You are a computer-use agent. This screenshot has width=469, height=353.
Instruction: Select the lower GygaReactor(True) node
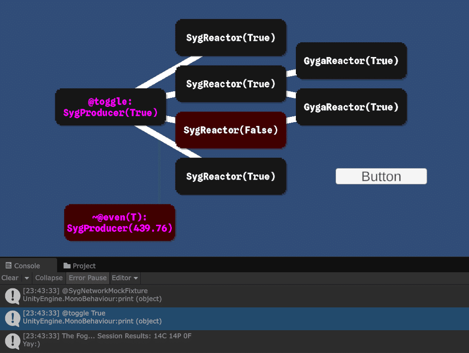pos(351,107)
